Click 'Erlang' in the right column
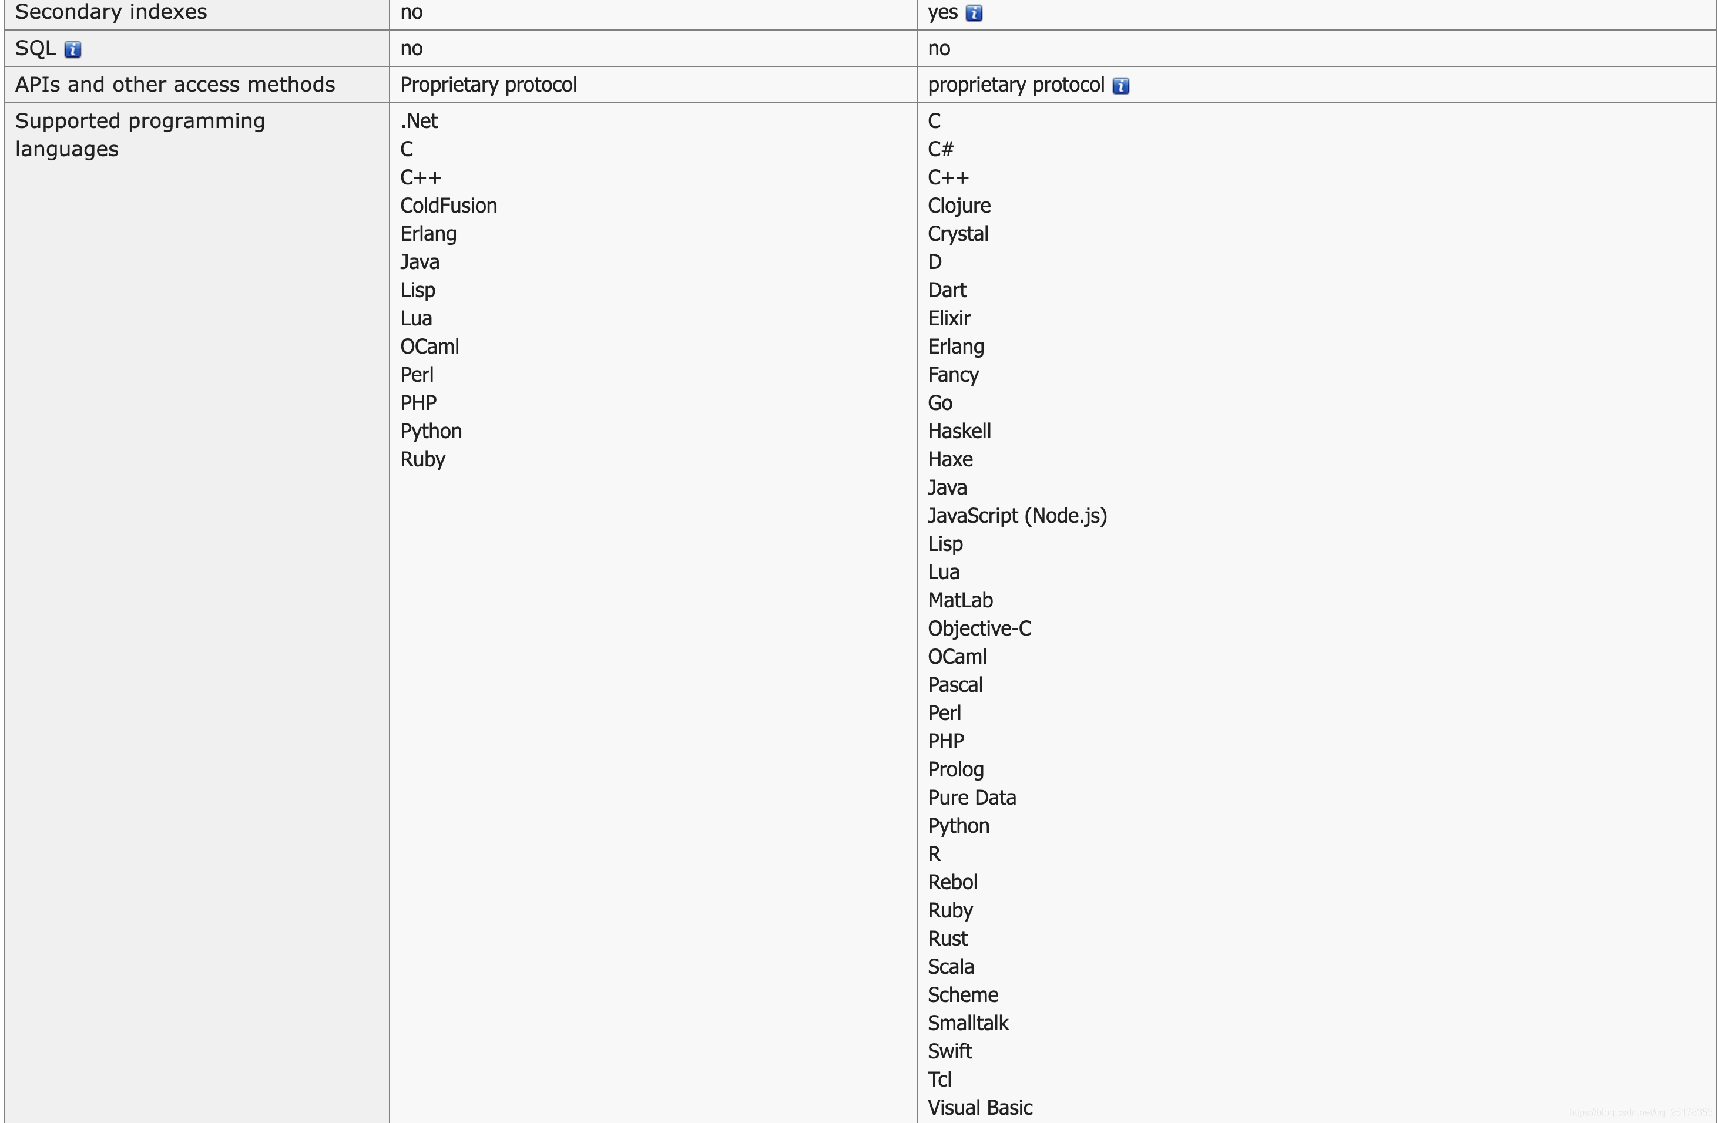 (x=957, y=347)
